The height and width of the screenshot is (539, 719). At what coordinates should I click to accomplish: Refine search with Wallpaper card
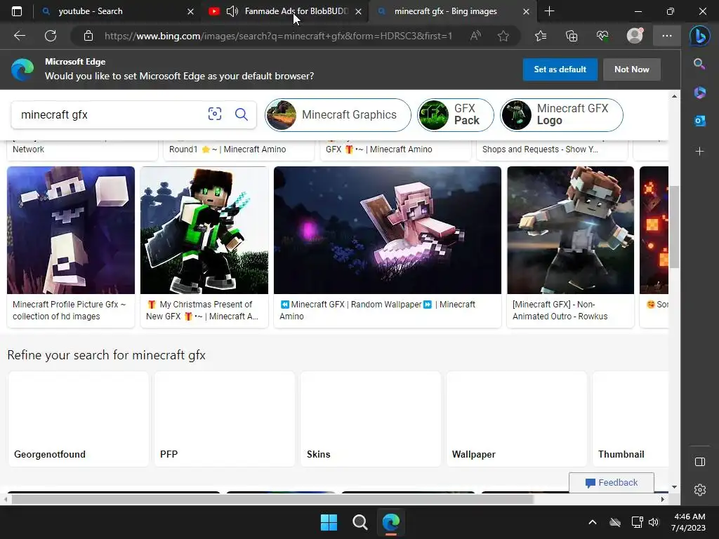517,419
